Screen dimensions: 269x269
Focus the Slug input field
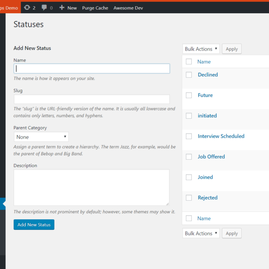[92, 99]
